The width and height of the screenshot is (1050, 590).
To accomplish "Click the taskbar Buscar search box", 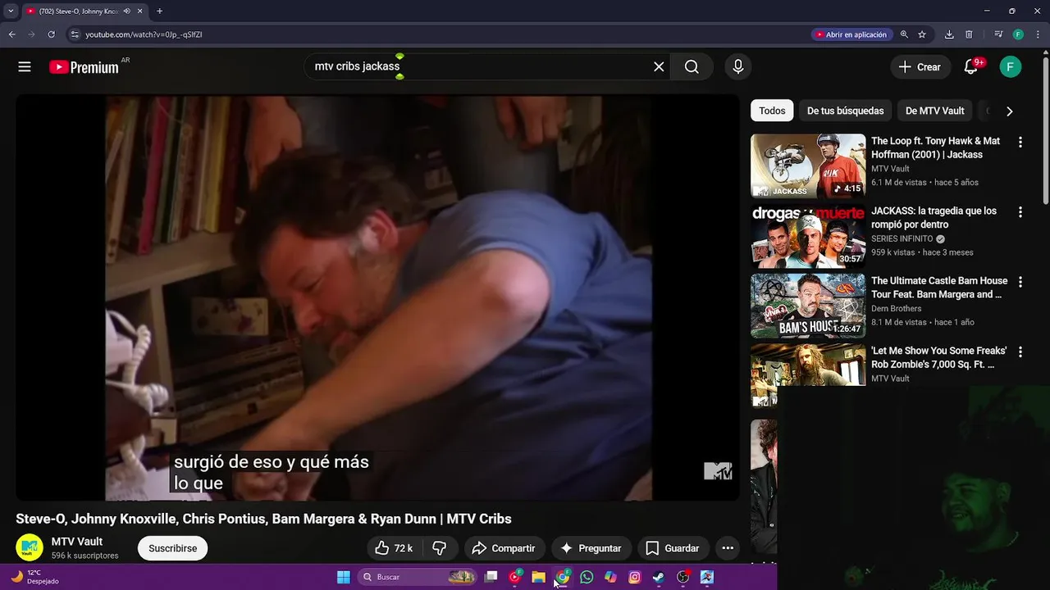I will tap(418, 577).
